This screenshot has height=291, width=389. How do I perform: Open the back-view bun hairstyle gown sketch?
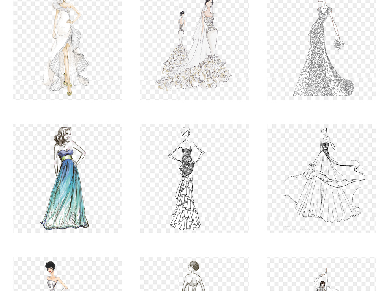[194, 274]
